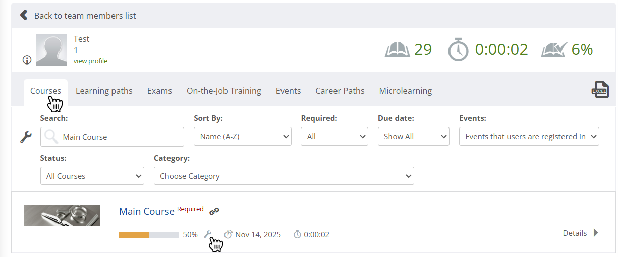Switch to the Learning paths tab
This screenshot has width=618, height=257.
click(104, 91)
